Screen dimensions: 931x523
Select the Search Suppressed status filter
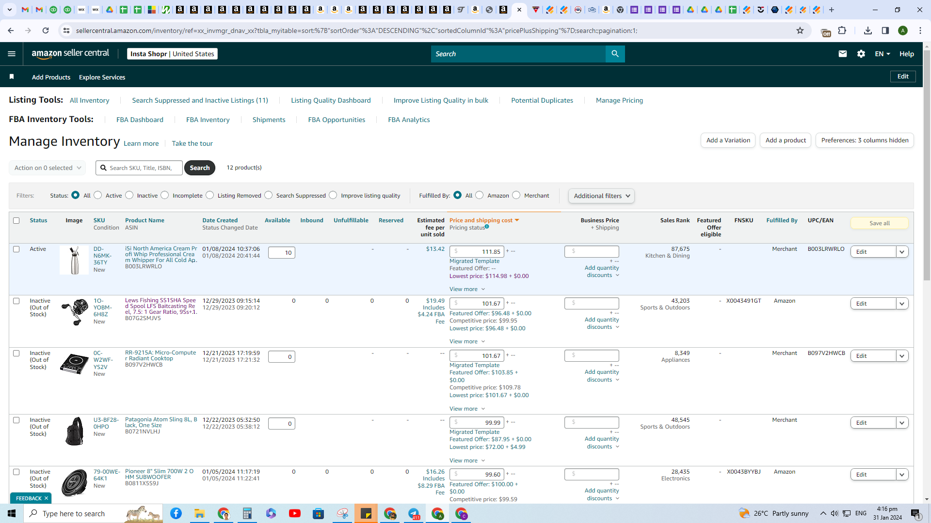point(269,195)
